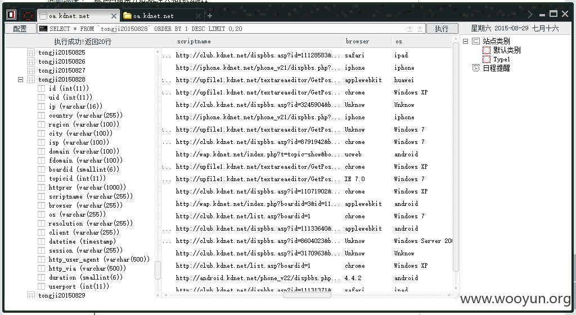576x315 pixels.
Task: Select the os (varchar(255)) column
Action: coord(77,214)
